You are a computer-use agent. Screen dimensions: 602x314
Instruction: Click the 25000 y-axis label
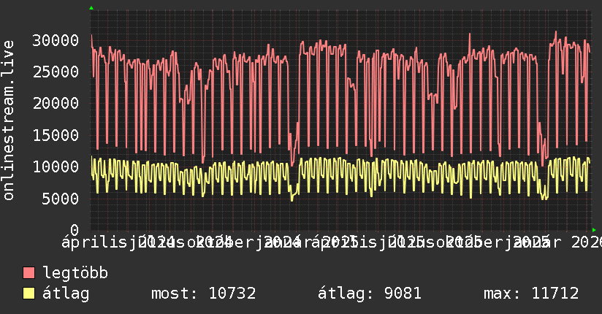coord(57,72)
